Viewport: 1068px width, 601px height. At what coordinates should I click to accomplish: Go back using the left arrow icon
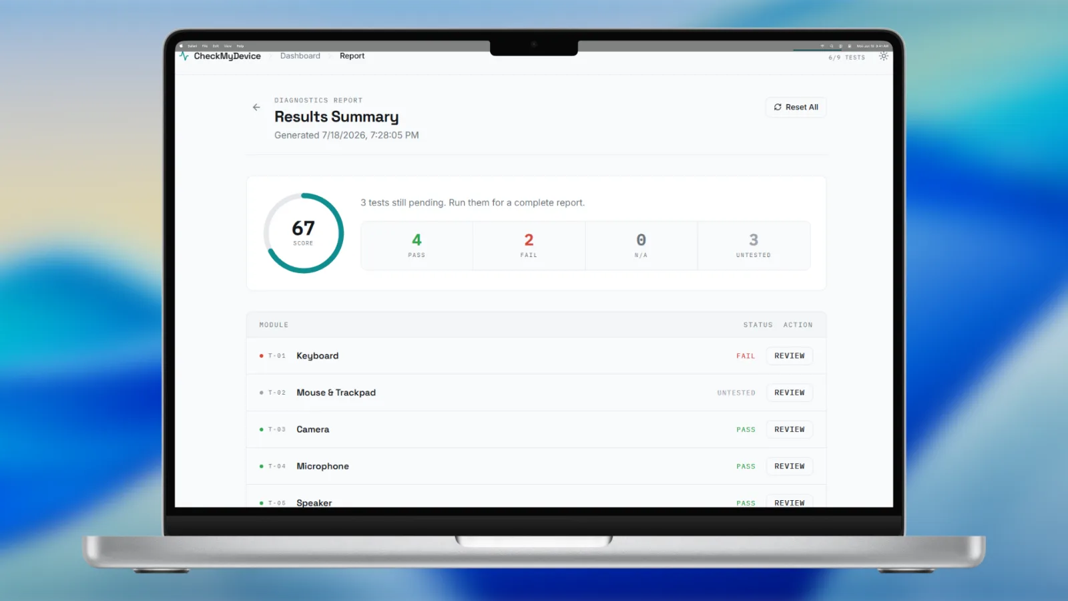256,107
